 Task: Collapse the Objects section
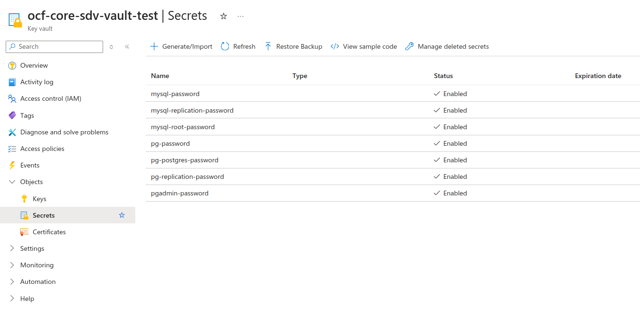12,182
